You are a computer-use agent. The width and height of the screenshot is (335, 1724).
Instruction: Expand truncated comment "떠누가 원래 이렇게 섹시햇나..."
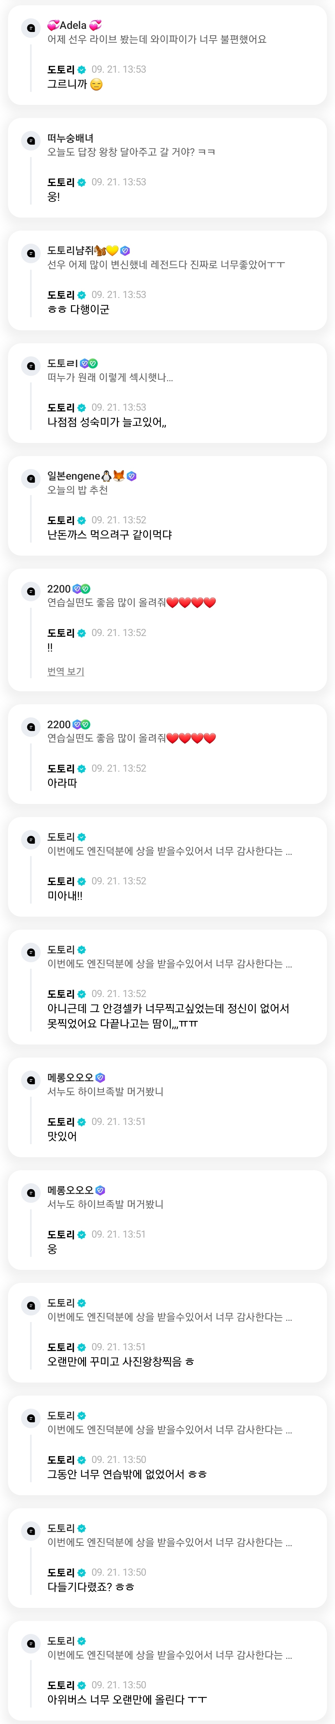[x=110, y=377]
